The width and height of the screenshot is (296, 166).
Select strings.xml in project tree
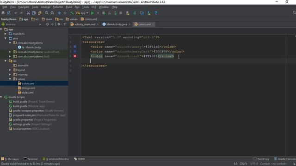coord(28,88)
